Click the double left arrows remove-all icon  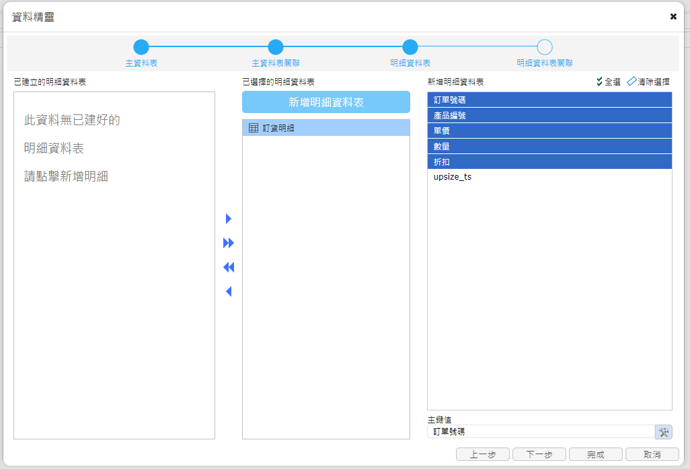pos(229,267)
